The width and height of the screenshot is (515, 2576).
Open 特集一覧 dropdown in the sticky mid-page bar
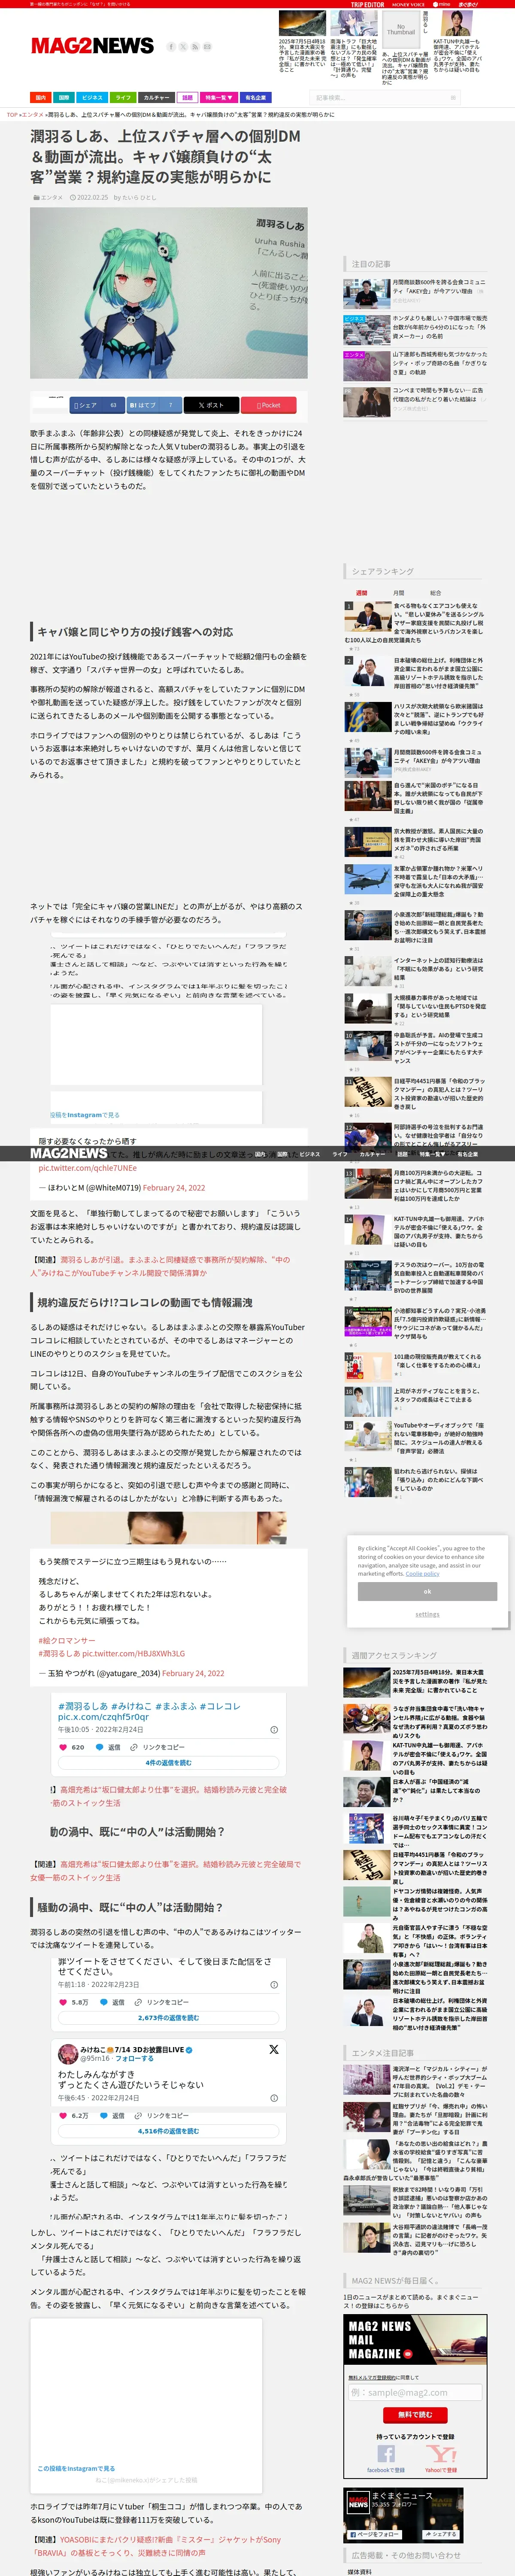432,1153
